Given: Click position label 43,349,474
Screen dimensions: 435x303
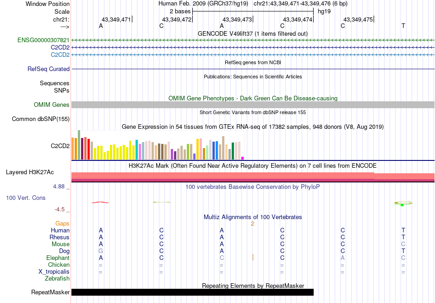Looking at the screenshot, I should (298, 19).
